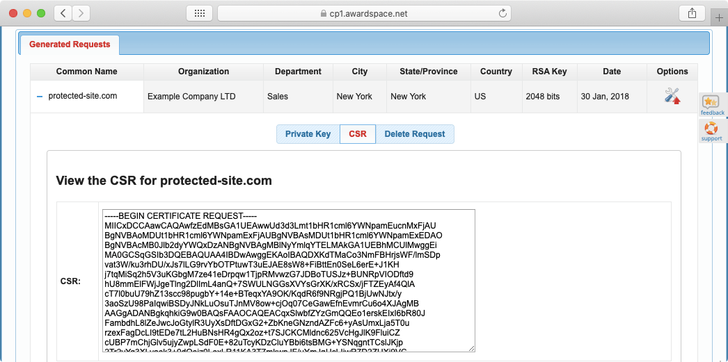Click the cp1.awardspace.net address bar
Viewport: 728px width, 362px height.
[363, 13]
